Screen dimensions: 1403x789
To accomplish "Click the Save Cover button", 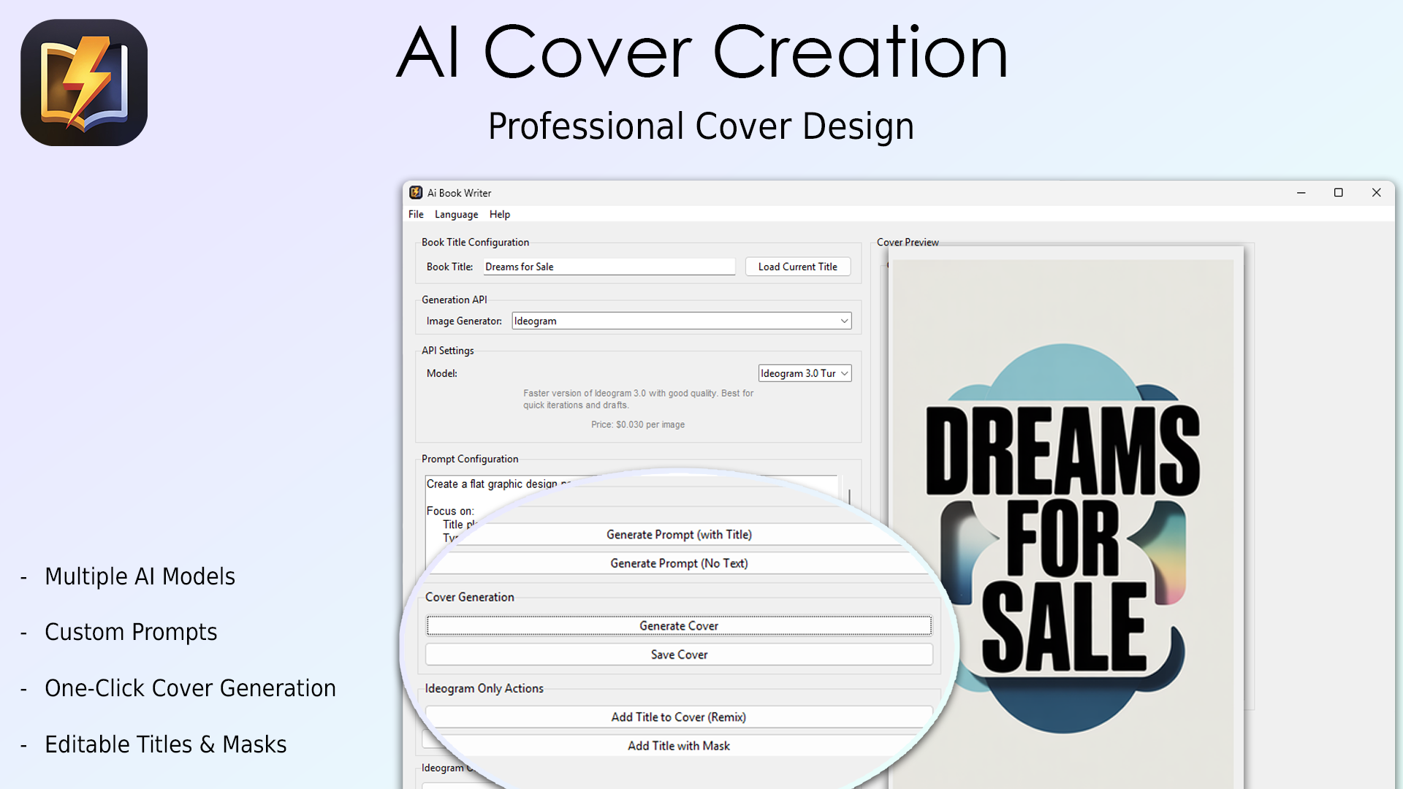I will (x=679, y=654).
